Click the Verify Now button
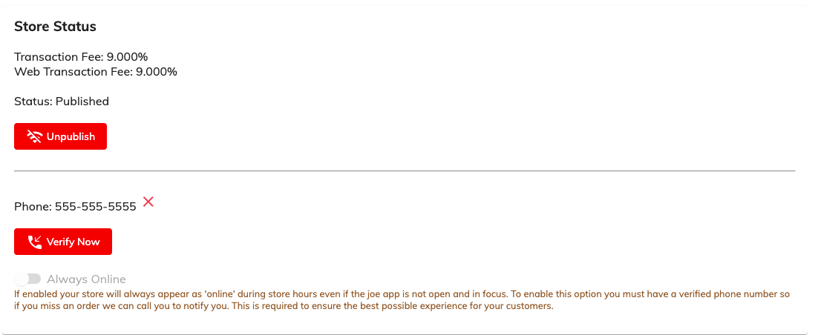 (x=63, y=242)
